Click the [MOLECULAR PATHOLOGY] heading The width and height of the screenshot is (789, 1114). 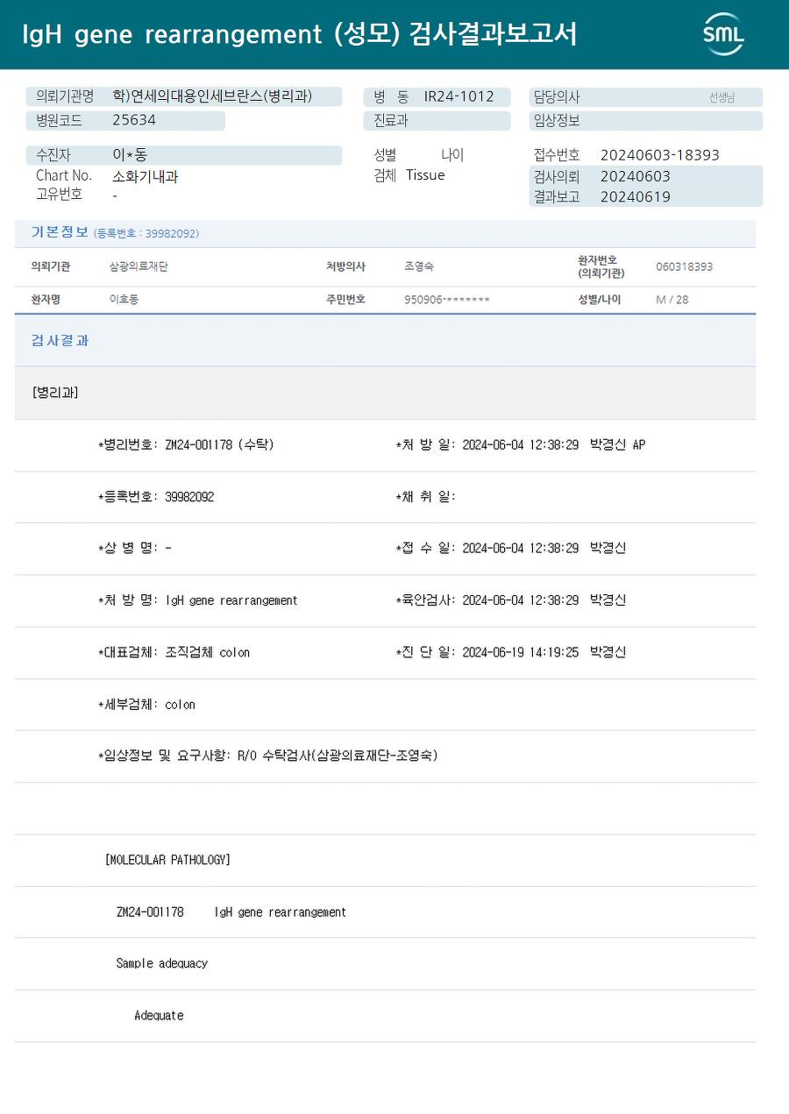(x=167, y=860)
